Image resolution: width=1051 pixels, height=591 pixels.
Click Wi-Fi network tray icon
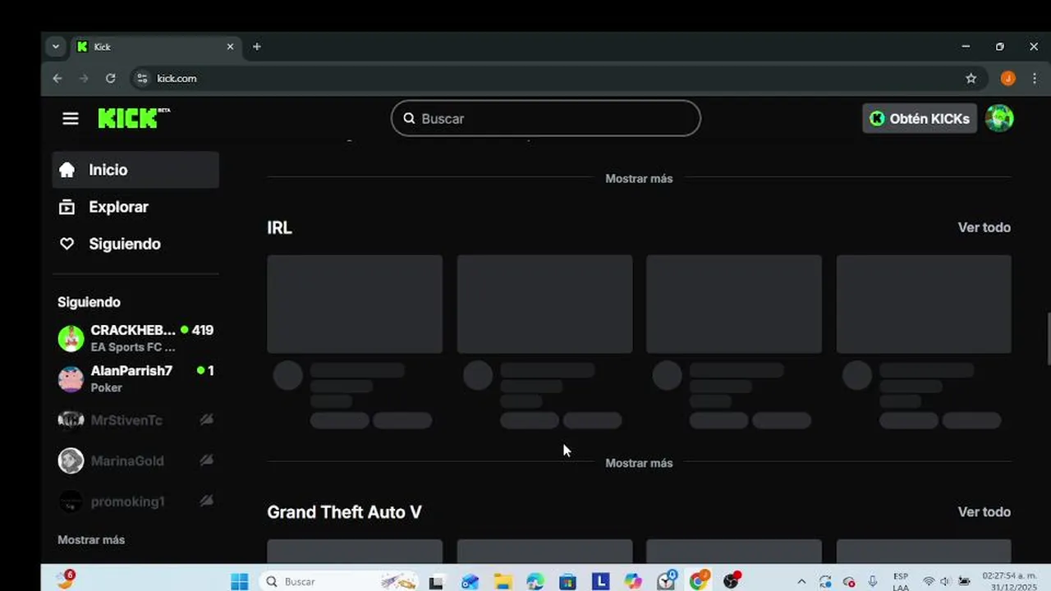(929, 581)
